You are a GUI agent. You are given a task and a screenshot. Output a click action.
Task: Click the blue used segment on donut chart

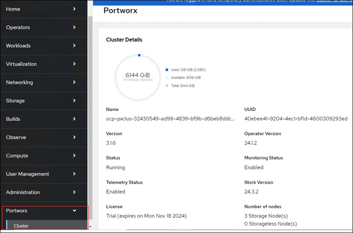[139, 55]
